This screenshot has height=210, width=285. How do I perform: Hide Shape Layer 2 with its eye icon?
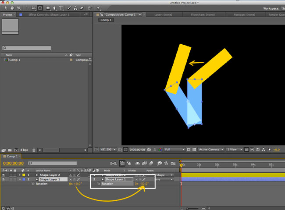4,175
